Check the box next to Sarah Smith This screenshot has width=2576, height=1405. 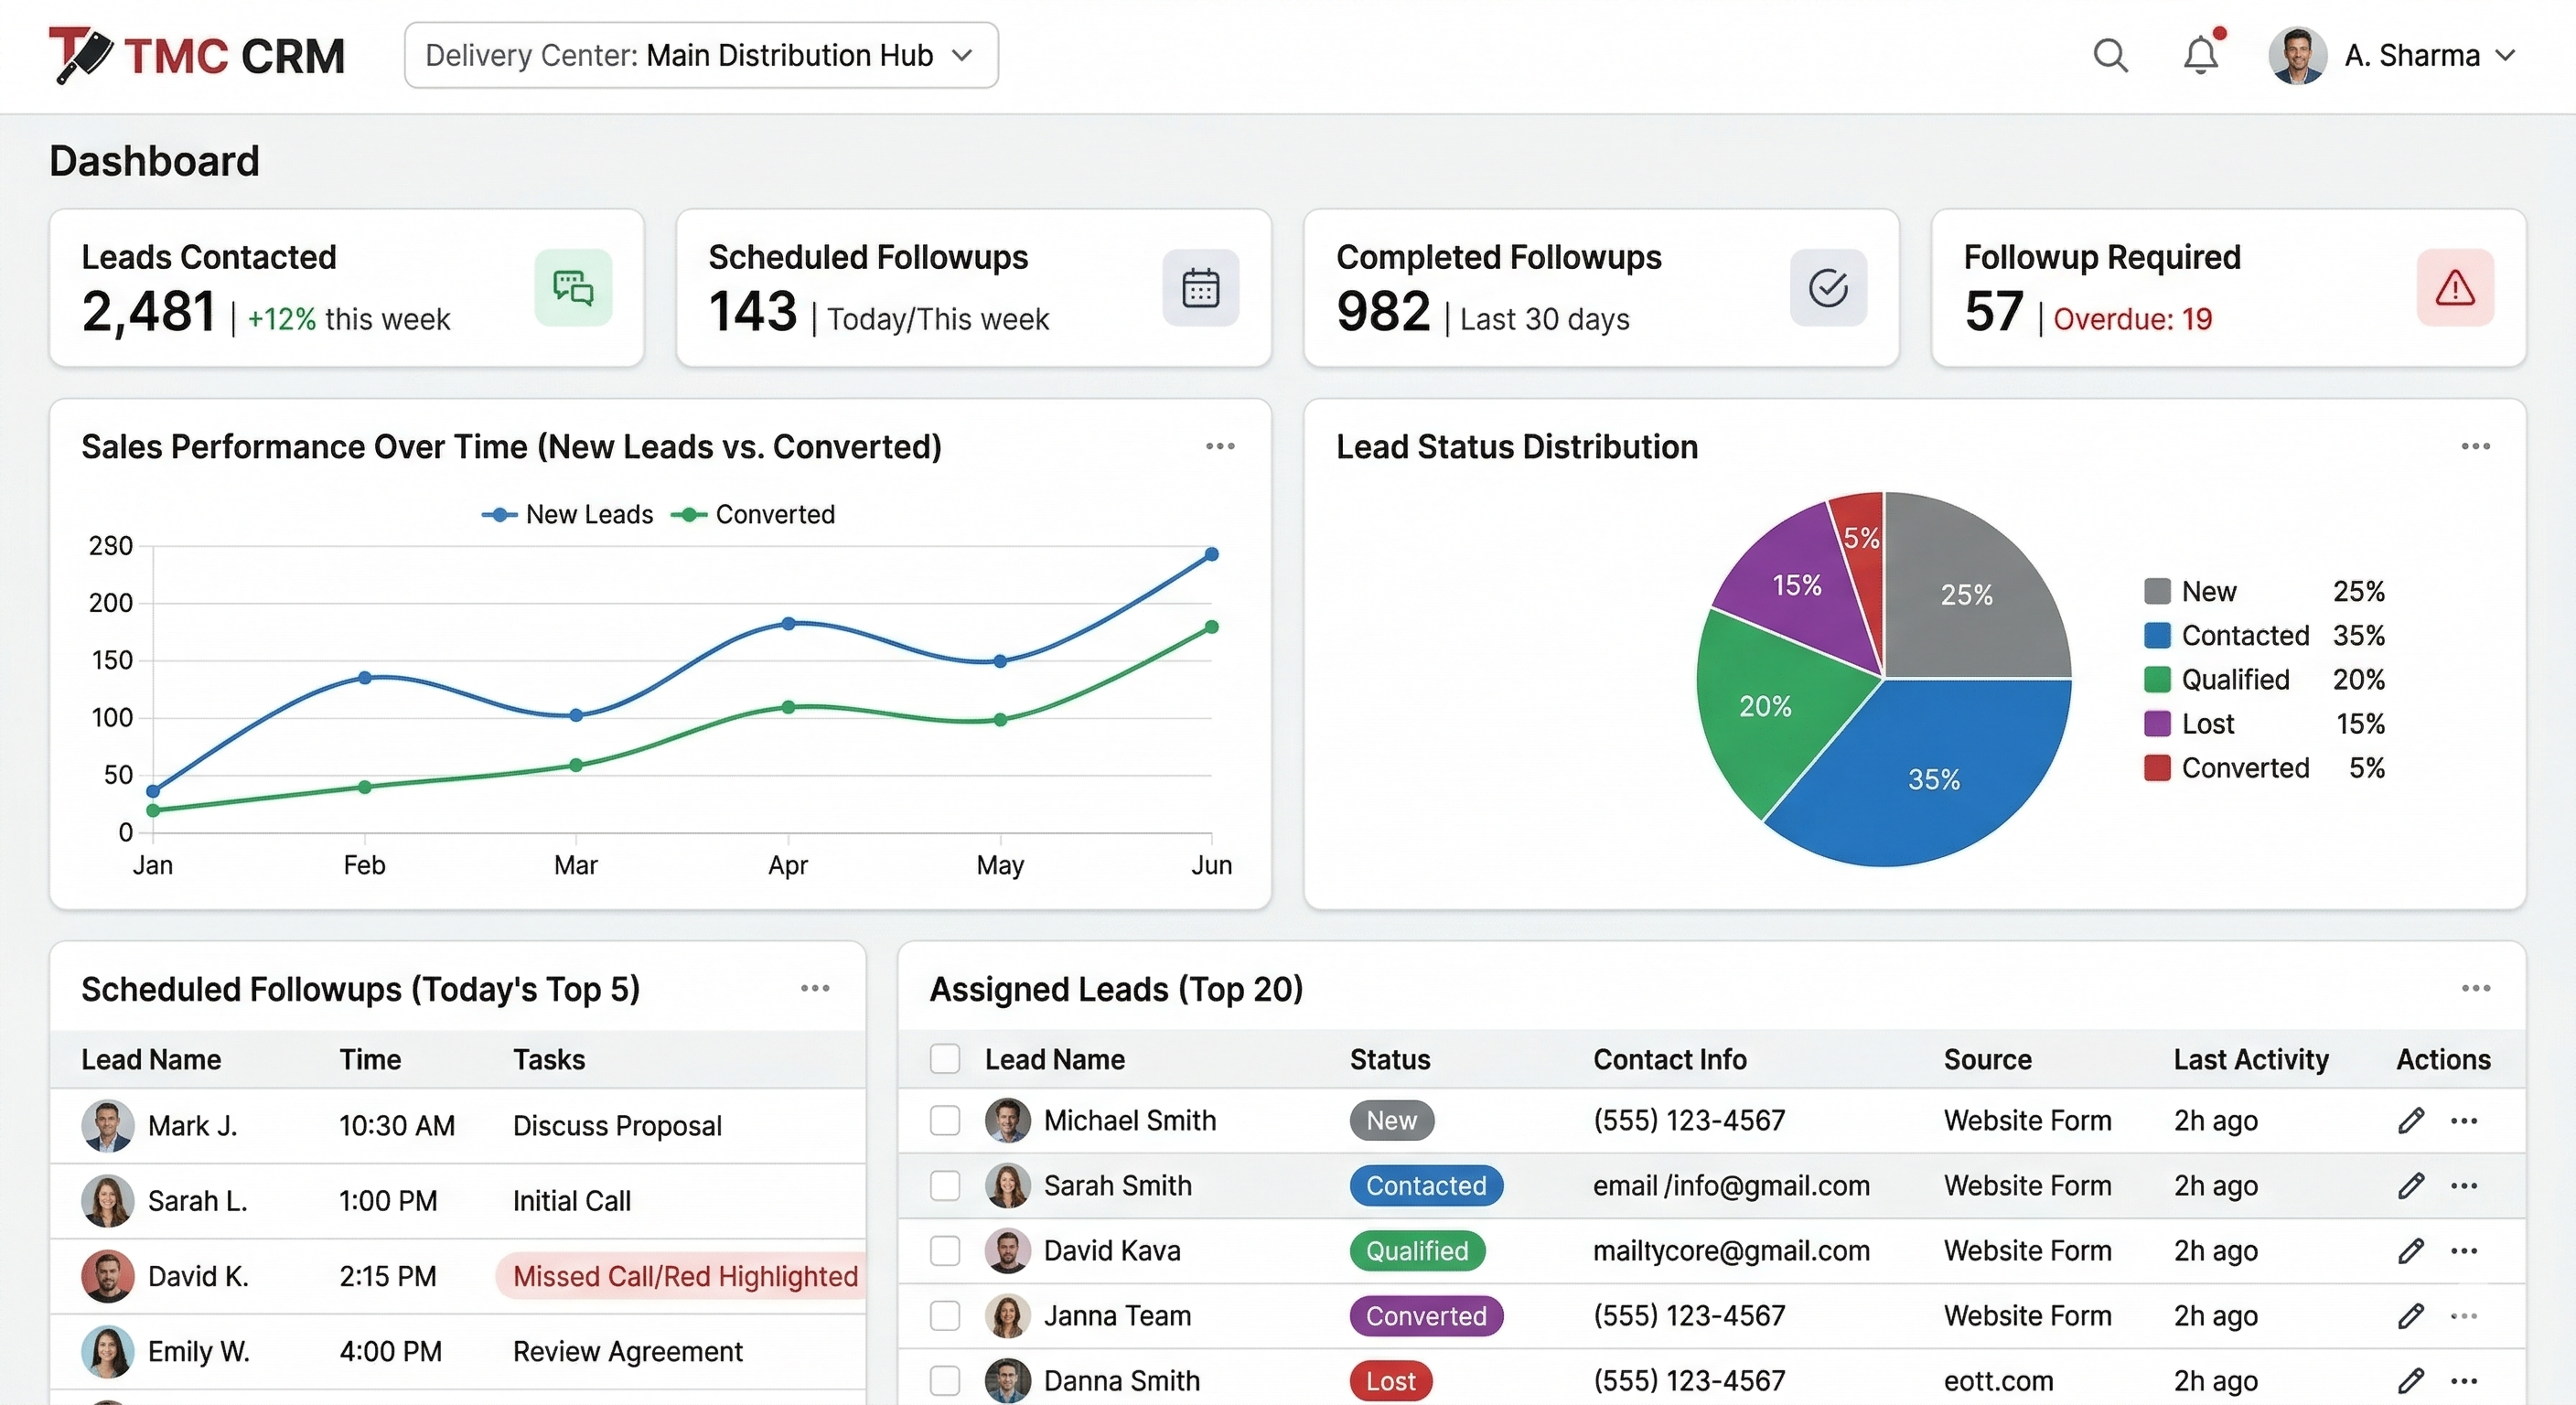[x=945, y=1185]
